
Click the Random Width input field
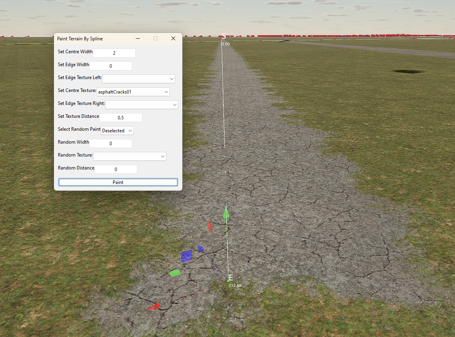tap(111, 143)
